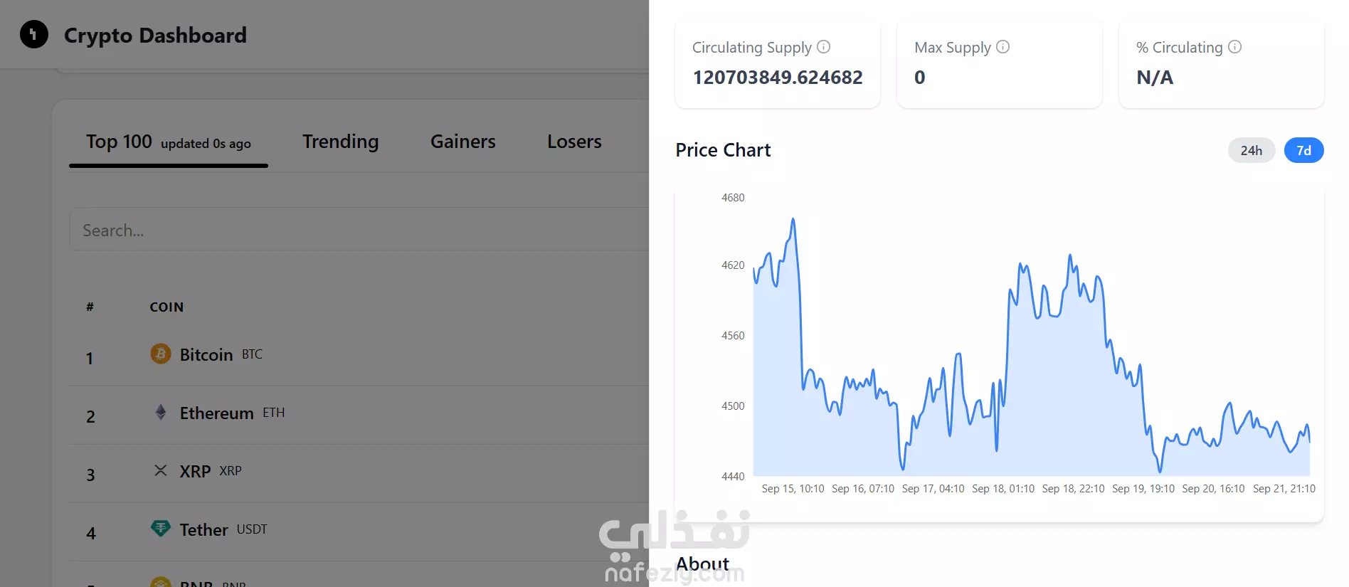Switch to the Trending tab
This screenshot has height=587, width=1349.
click(x=340, y=142)
